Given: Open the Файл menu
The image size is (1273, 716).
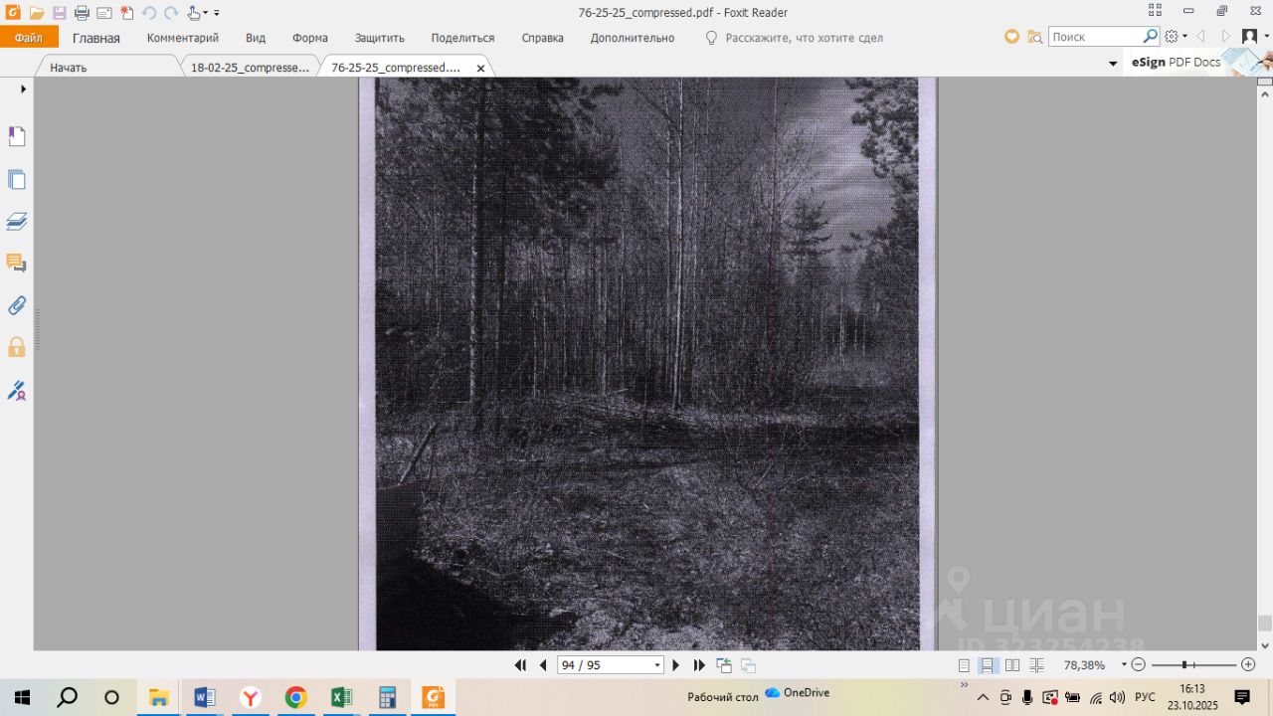Looking at the screenshot, I should point(29,38).
